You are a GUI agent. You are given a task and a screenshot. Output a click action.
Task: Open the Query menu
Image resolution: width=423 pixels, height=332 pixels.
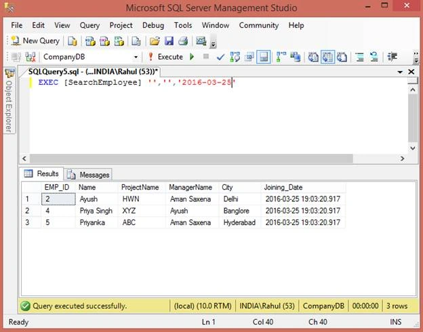(89, 25)
